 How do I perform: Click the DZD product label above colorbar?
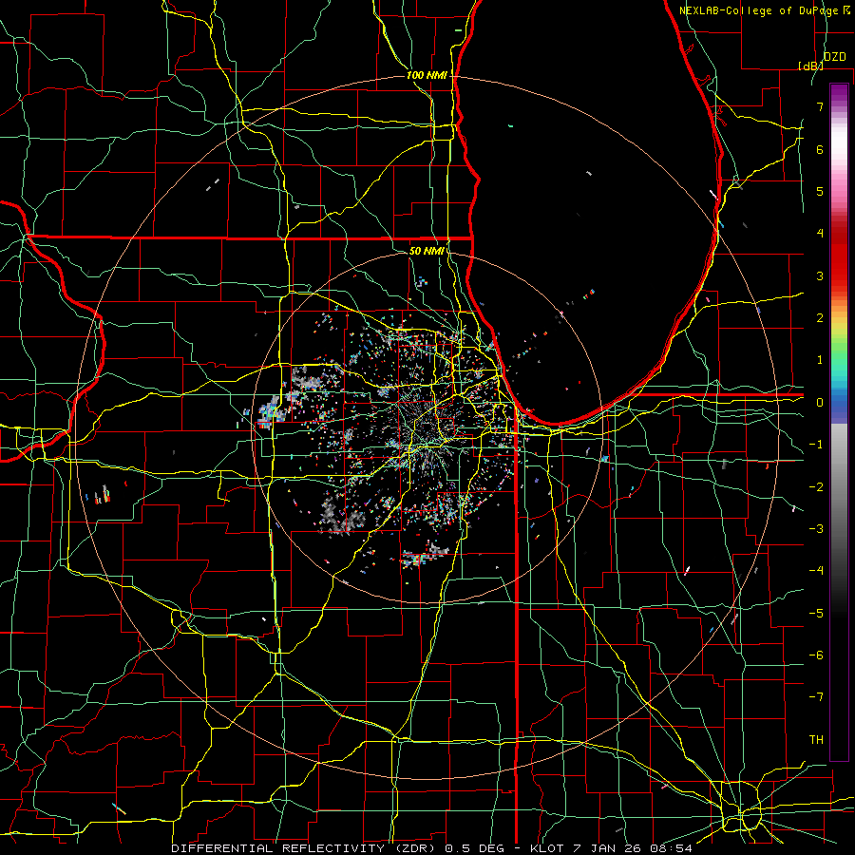tap(834, 57)
